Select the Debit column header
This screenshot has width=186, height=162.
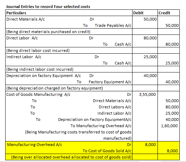[x=145, y=13]
